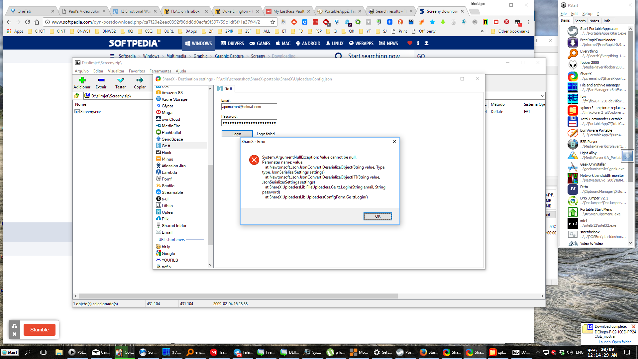
Task: Expand the 7-Zip address path dropdown
Action: coord(542,96)
